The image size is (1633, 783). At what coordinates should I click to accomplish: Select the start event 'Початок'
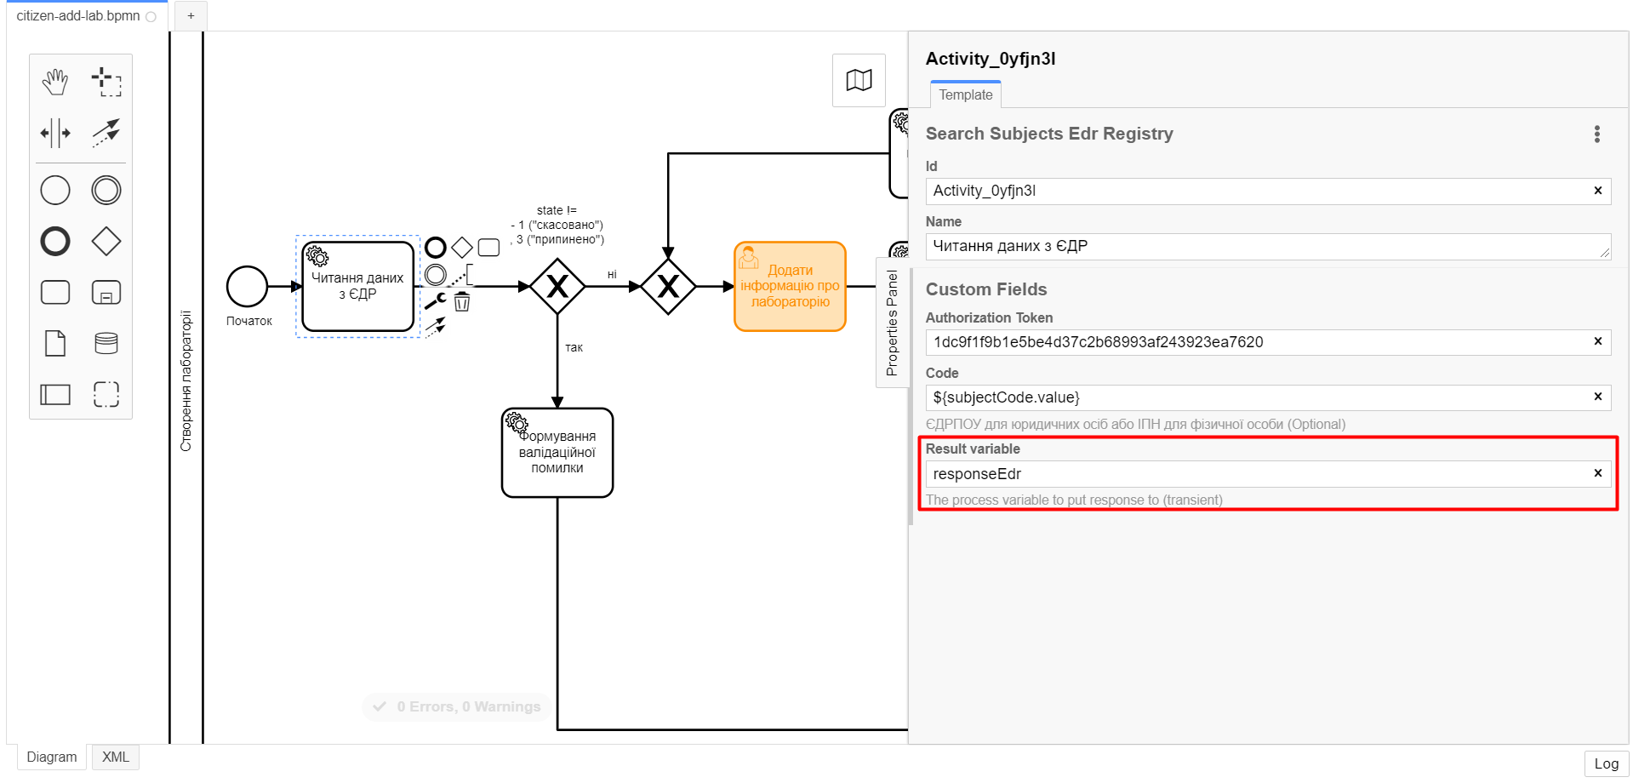click(247, 286)
